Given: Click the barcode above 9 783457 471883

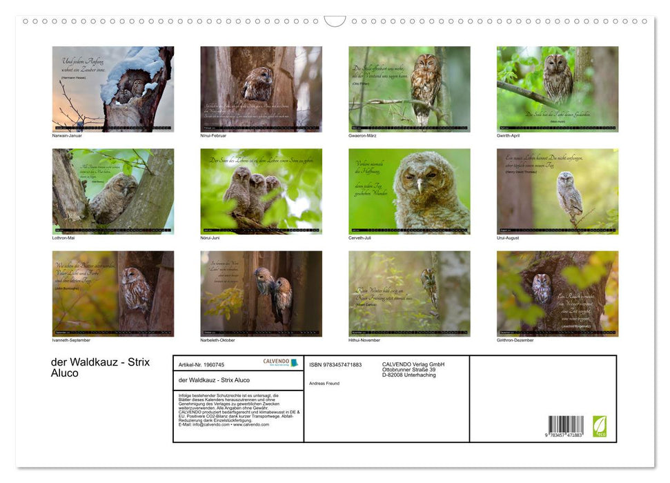Looking at the screenshot, I should [x=565, y=424].
